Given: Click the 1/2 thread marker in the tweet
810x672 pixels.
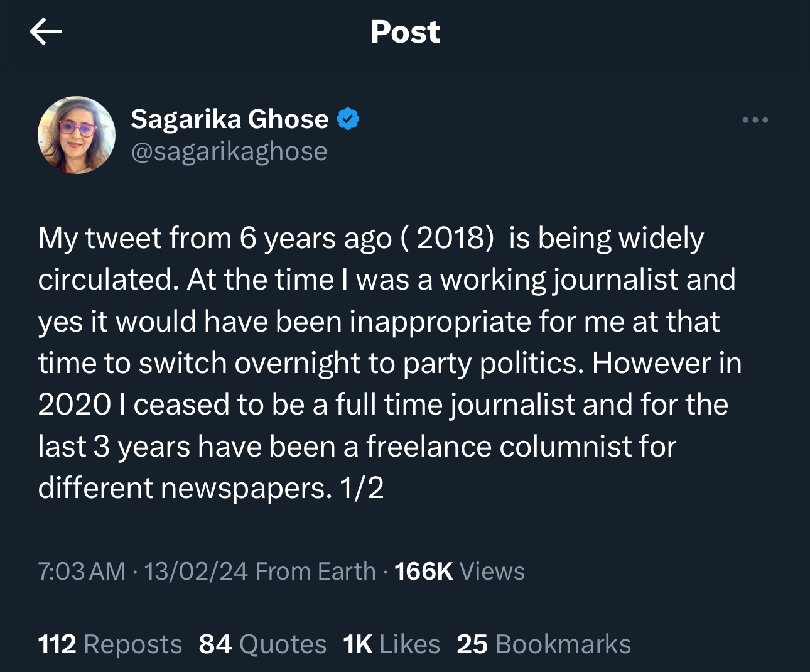Looking at the screenshot, I should 362,488.
